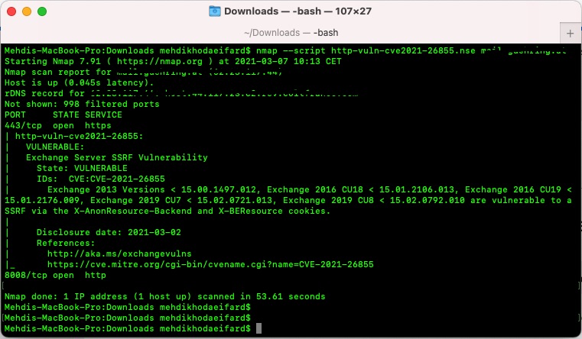Minimize the terminal with yellow button
The height and width of the screenshot is (339, 582).
point(27,11)
